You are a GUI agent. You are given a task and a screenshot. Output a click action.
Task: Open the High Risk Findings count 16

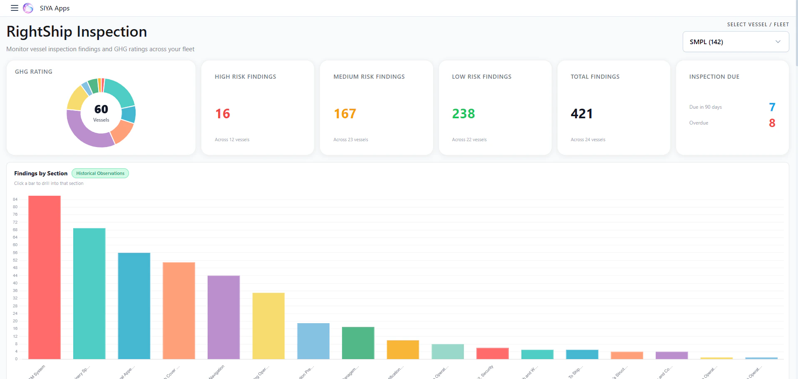coord(223,114)
